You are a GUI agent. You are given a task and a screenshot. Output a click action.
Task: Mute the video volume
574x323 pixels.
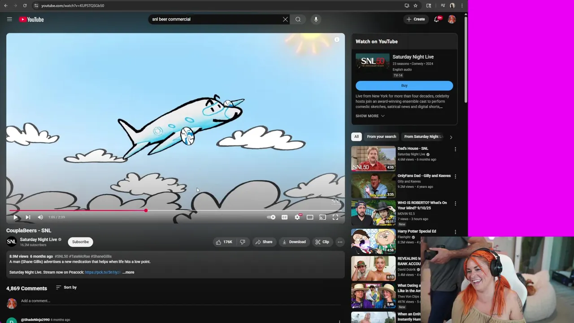40,217
